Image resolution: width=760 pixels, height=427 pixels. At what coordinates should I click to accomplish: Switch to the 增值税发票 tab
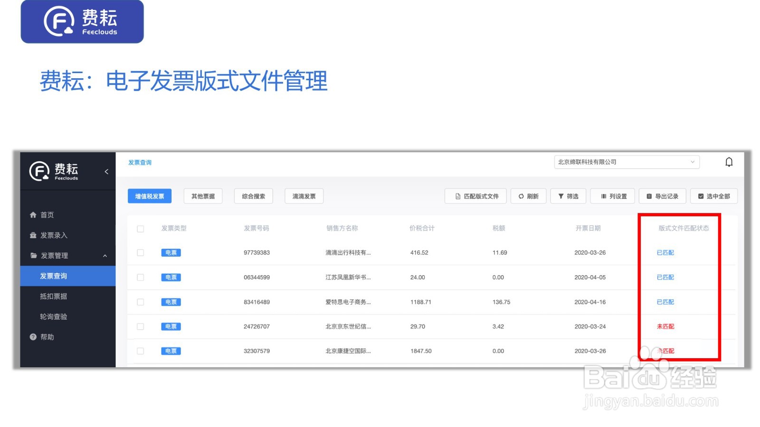pos(150,196)
